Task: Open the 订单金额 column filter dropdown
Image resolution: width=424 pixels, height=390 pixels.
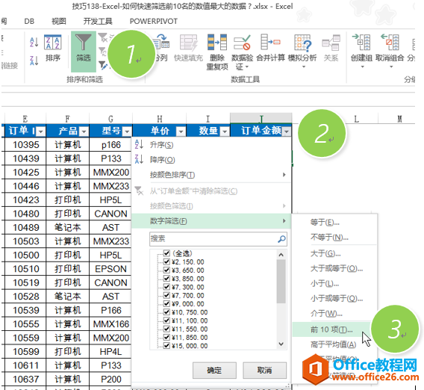Action: [287, 131]
